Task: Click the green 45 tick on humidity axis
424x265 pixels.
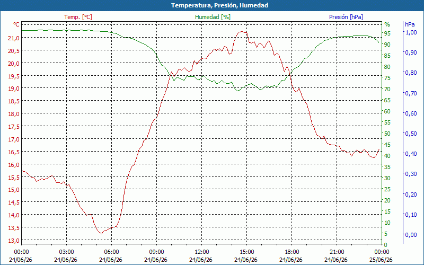Action: point(387,145)
